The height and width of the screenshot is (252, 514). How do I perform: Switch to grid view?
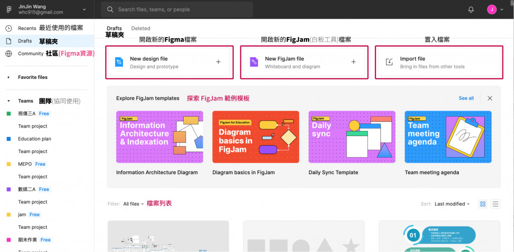click(x=483, y=204)
